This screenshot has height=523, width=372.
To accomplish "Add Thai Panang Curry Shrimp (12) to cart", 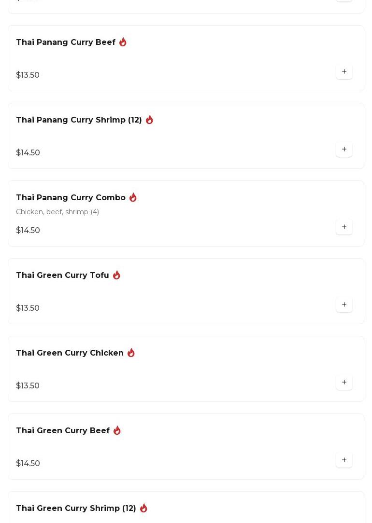I will click(x=344, y=150).
